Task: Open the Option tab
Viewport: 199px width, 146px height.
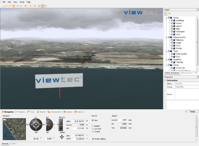Action: pos(20,112)
